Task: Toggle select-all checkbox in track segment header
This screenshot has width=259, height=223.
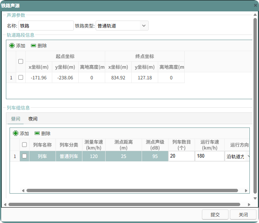Action: point(21,61)
